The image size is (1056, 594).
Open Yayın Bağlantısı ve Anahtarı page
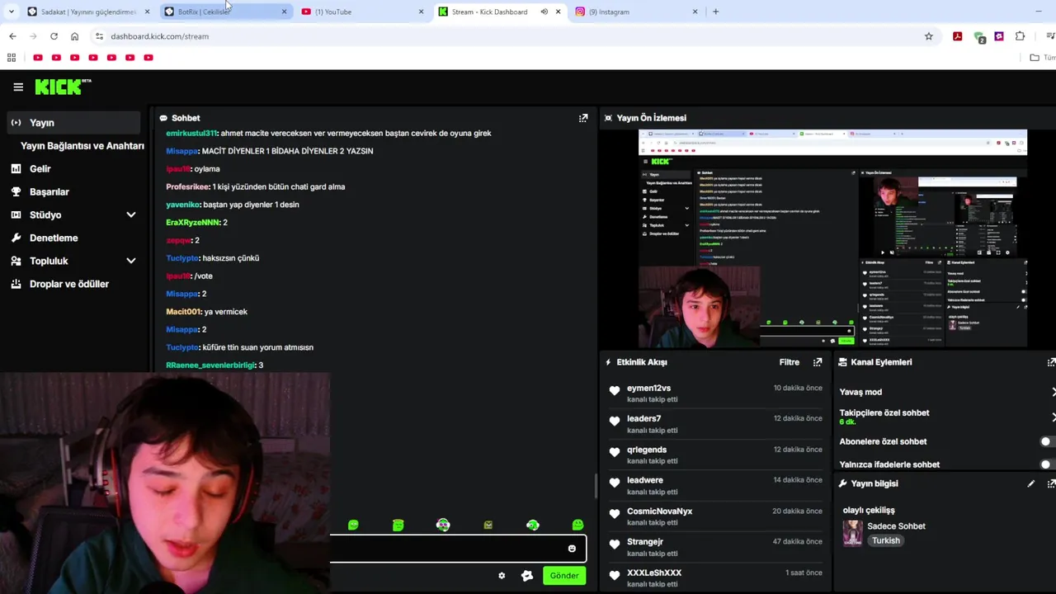[82, 145]
